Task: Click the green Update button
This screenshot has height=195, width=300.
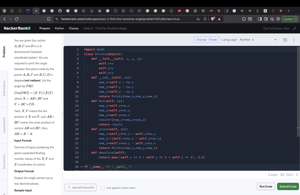Action: 290,19
